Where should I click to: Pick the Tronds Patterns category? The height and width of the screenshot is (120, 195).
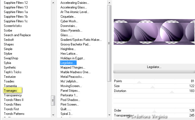(x=14, y=114)
